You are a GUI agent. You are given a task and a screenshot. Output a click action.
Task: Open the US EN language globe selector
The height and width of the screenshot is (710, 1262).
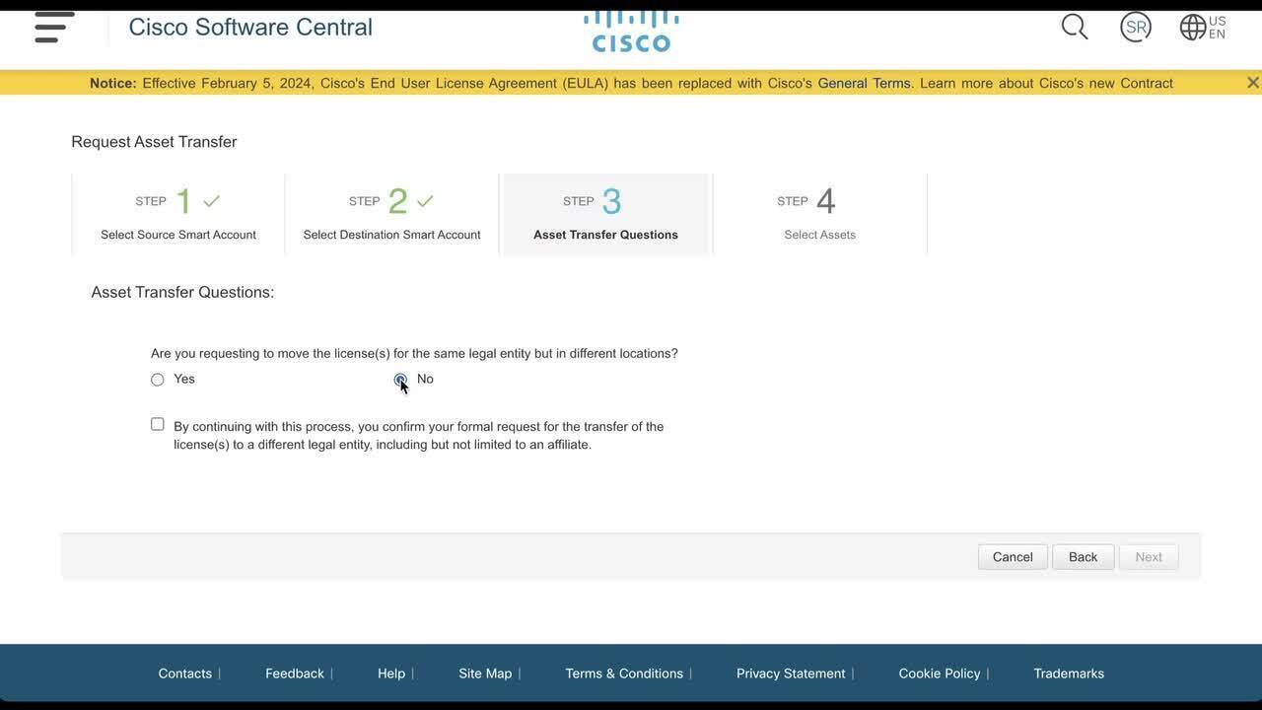click(1203, 27)
